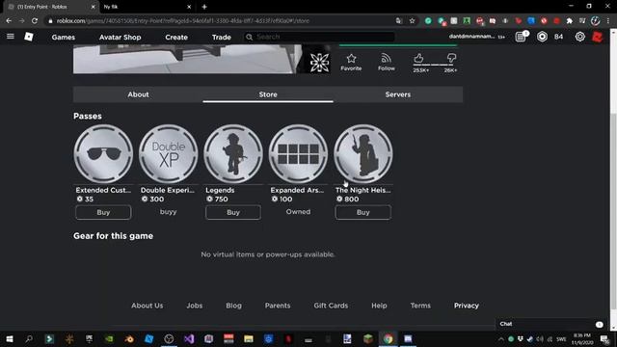Go back with the browser back arrow
Viewport: 617px width, 347px height.
(9, 20)
